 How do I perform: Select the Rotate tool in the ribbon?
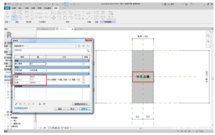click(x=65, y=18)
